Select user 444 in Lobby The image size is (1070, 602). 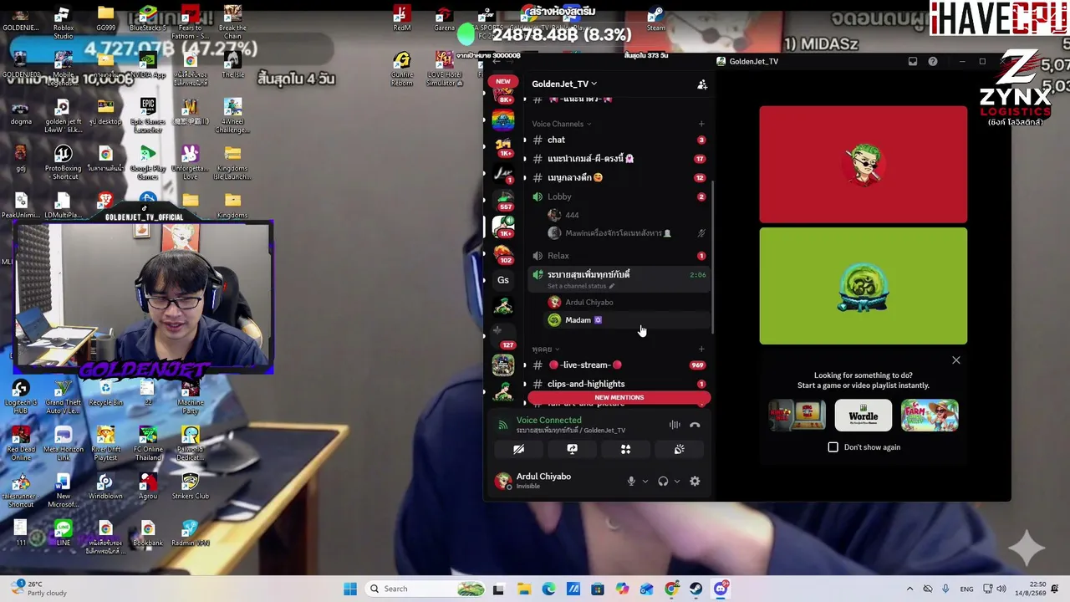(627, 215)
